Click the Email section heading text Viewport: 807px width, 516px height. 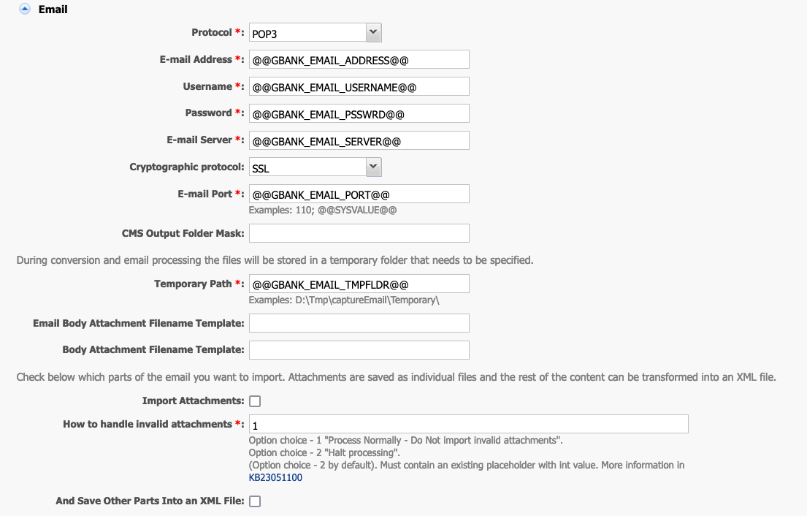click(x=53, y=10)
